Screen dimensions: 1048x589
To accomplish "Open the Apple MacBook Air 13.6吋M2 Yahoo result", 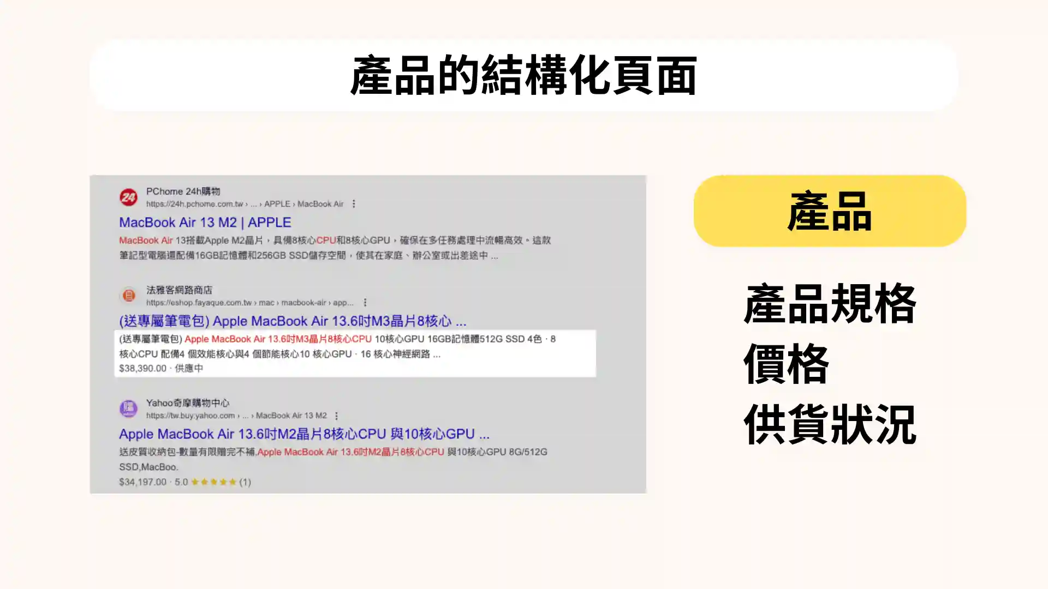I will pyautogui.click(x=303, y=434).
